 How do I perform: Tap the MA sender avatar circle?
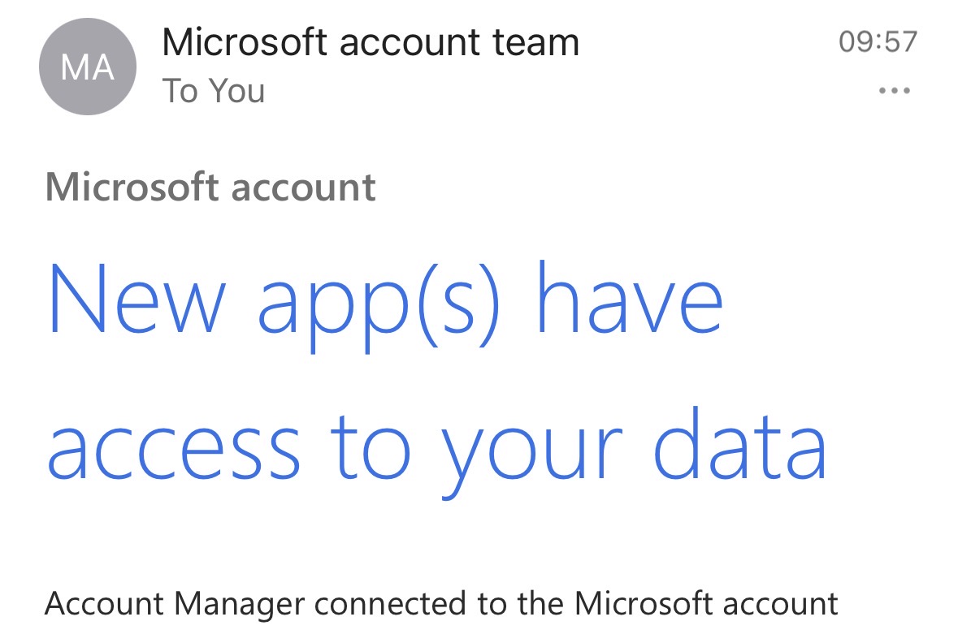tap(88, 67)
